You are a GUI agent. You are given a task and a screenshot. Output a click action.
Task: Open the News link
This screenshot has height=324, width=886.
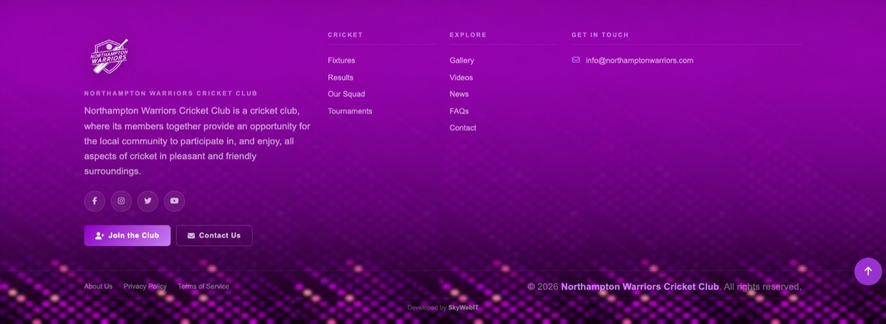459,94
